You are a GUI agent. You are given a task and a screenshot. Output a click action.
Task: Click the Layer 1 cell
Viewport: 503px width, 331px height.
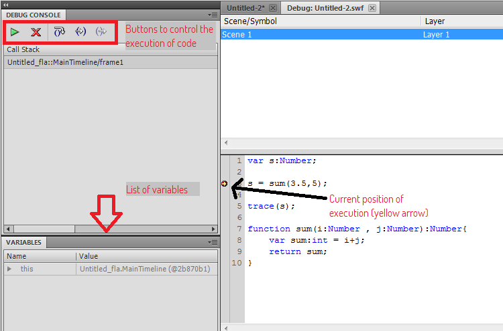(x=437, y=35)
